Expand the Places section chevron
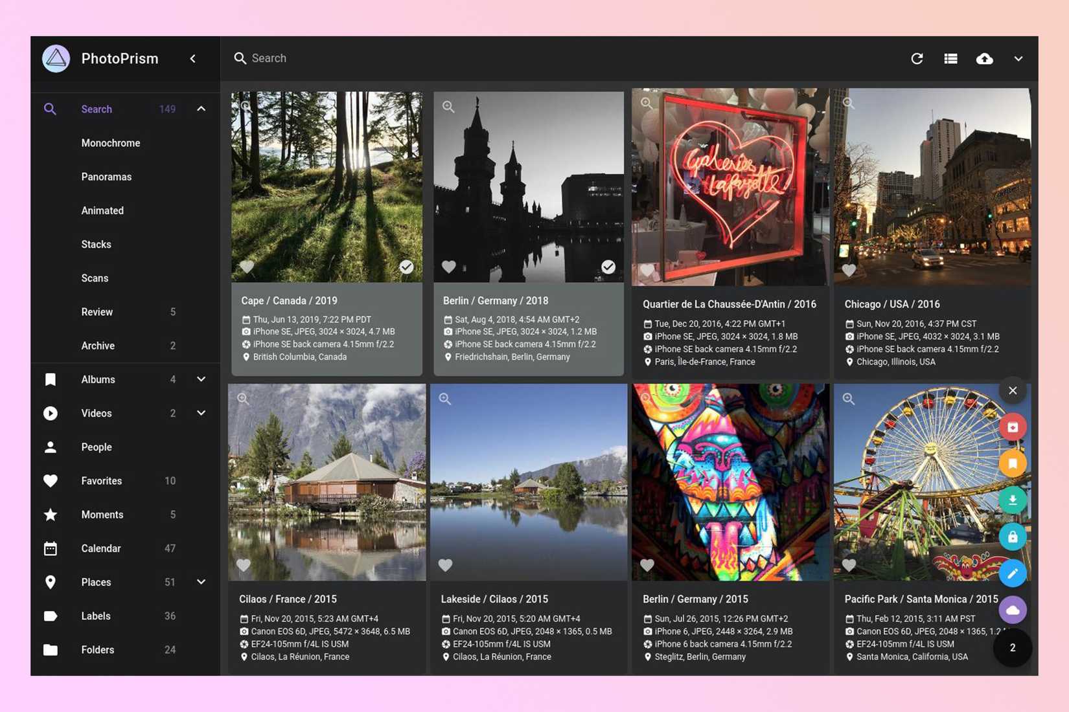This screenshot has height=712, width=1069. 201,582
